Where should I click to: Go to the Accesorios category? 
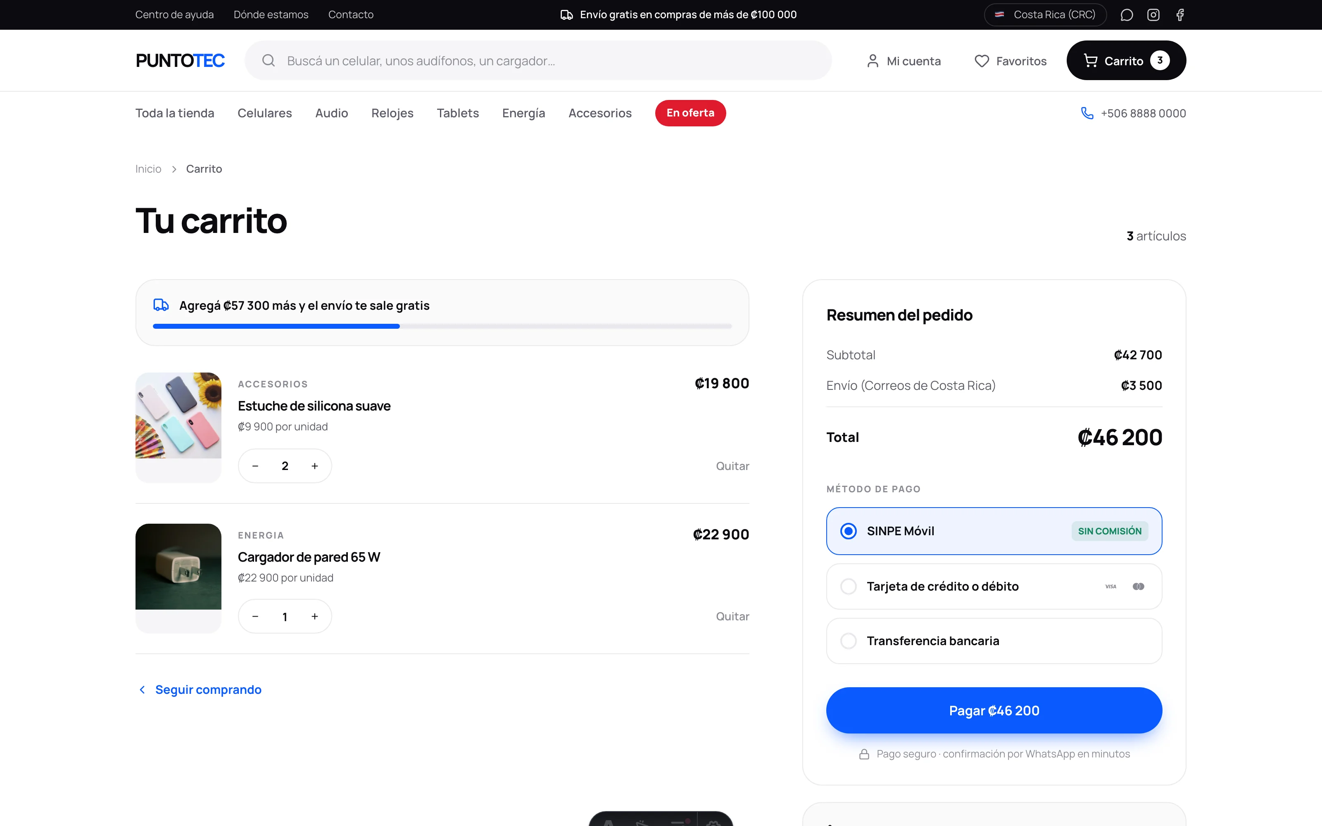[600, 113]
